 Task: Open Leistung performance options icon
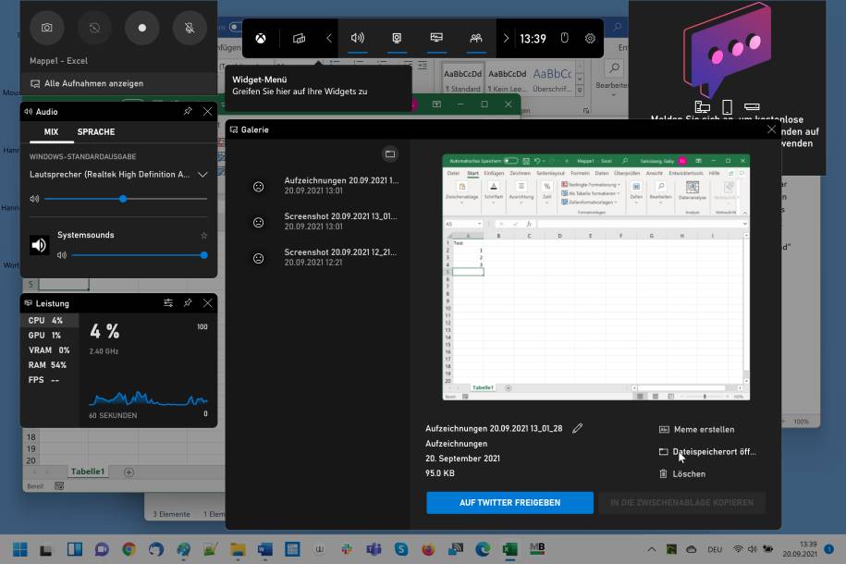tap(168, 303)
